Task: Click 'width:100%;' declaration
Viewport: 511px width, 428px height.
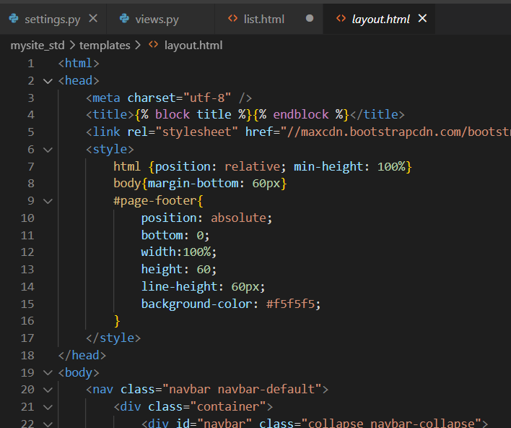Action: tap(179, 252)
